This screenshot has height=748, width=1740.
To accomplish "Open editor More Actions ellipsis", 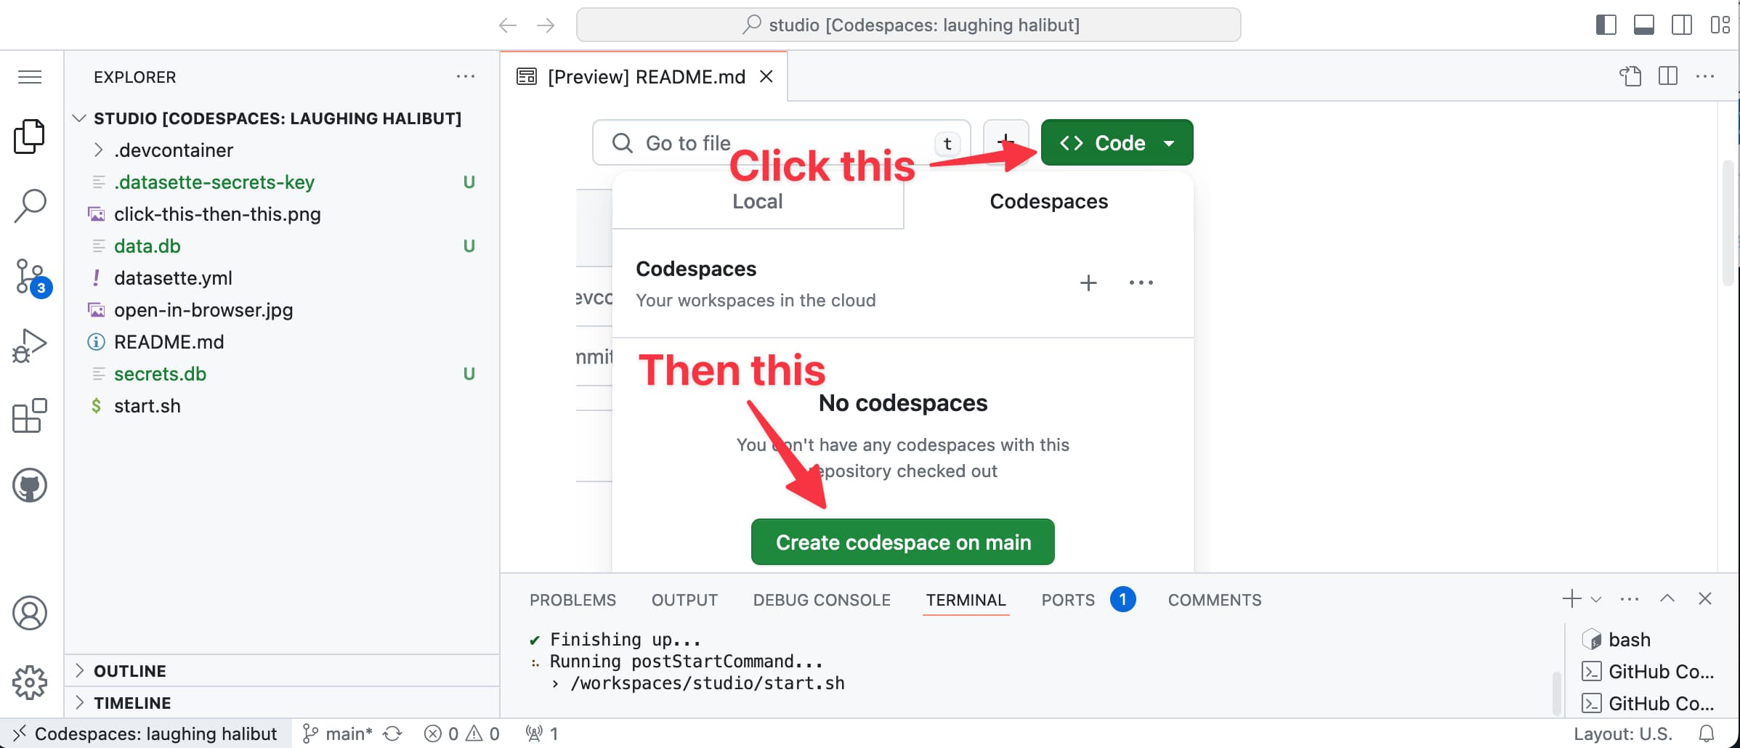I will (1705, 76).
